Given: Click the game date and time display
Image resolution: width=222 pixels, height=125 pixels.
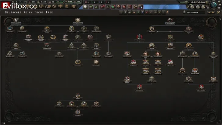Looking at the screenshot, I should 198,2.
